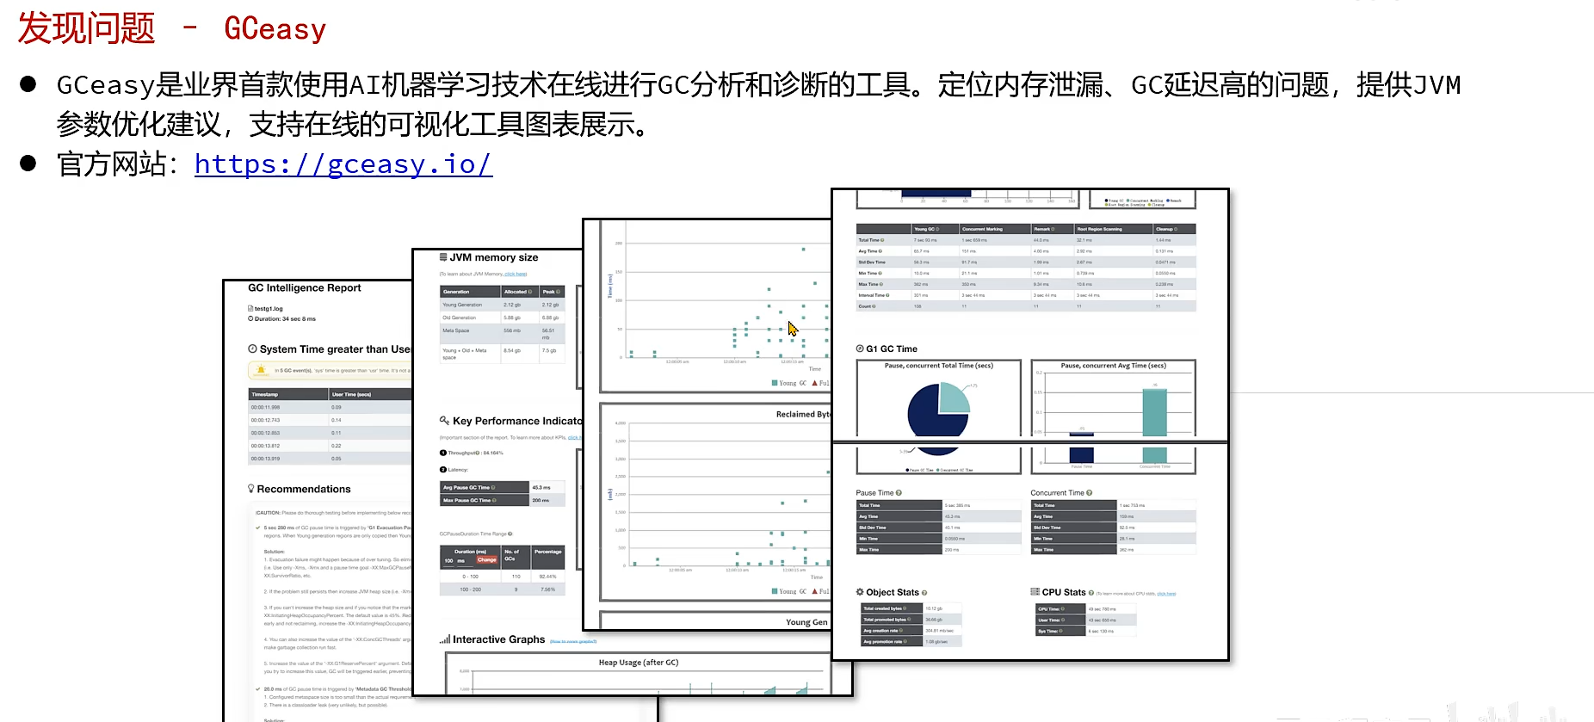This screenshot has height=722, width=1594.
Task: Click the 'Sys Time:' row in CPU Stats
Action: (x=1086, y=631)
